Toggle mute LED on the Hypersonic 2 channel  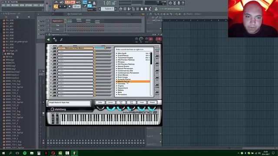(39, 21)
